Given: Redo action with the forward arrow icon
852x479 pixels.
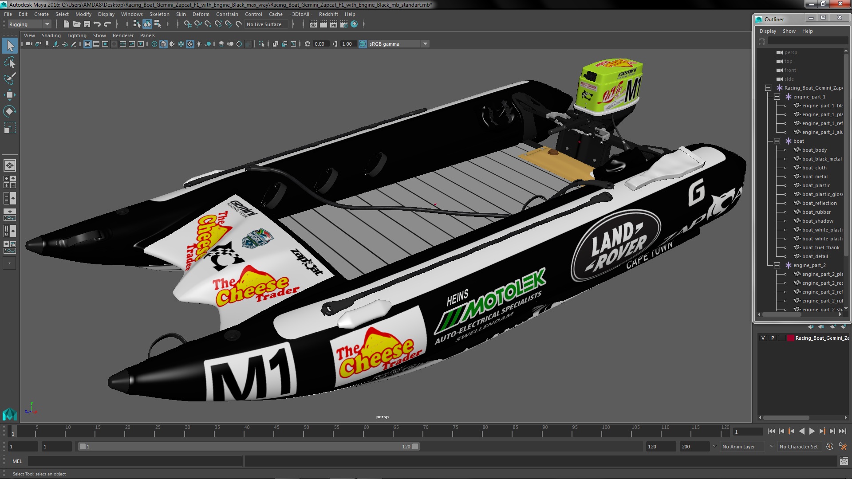Looking at the screenshot, I should click(107, 24).
